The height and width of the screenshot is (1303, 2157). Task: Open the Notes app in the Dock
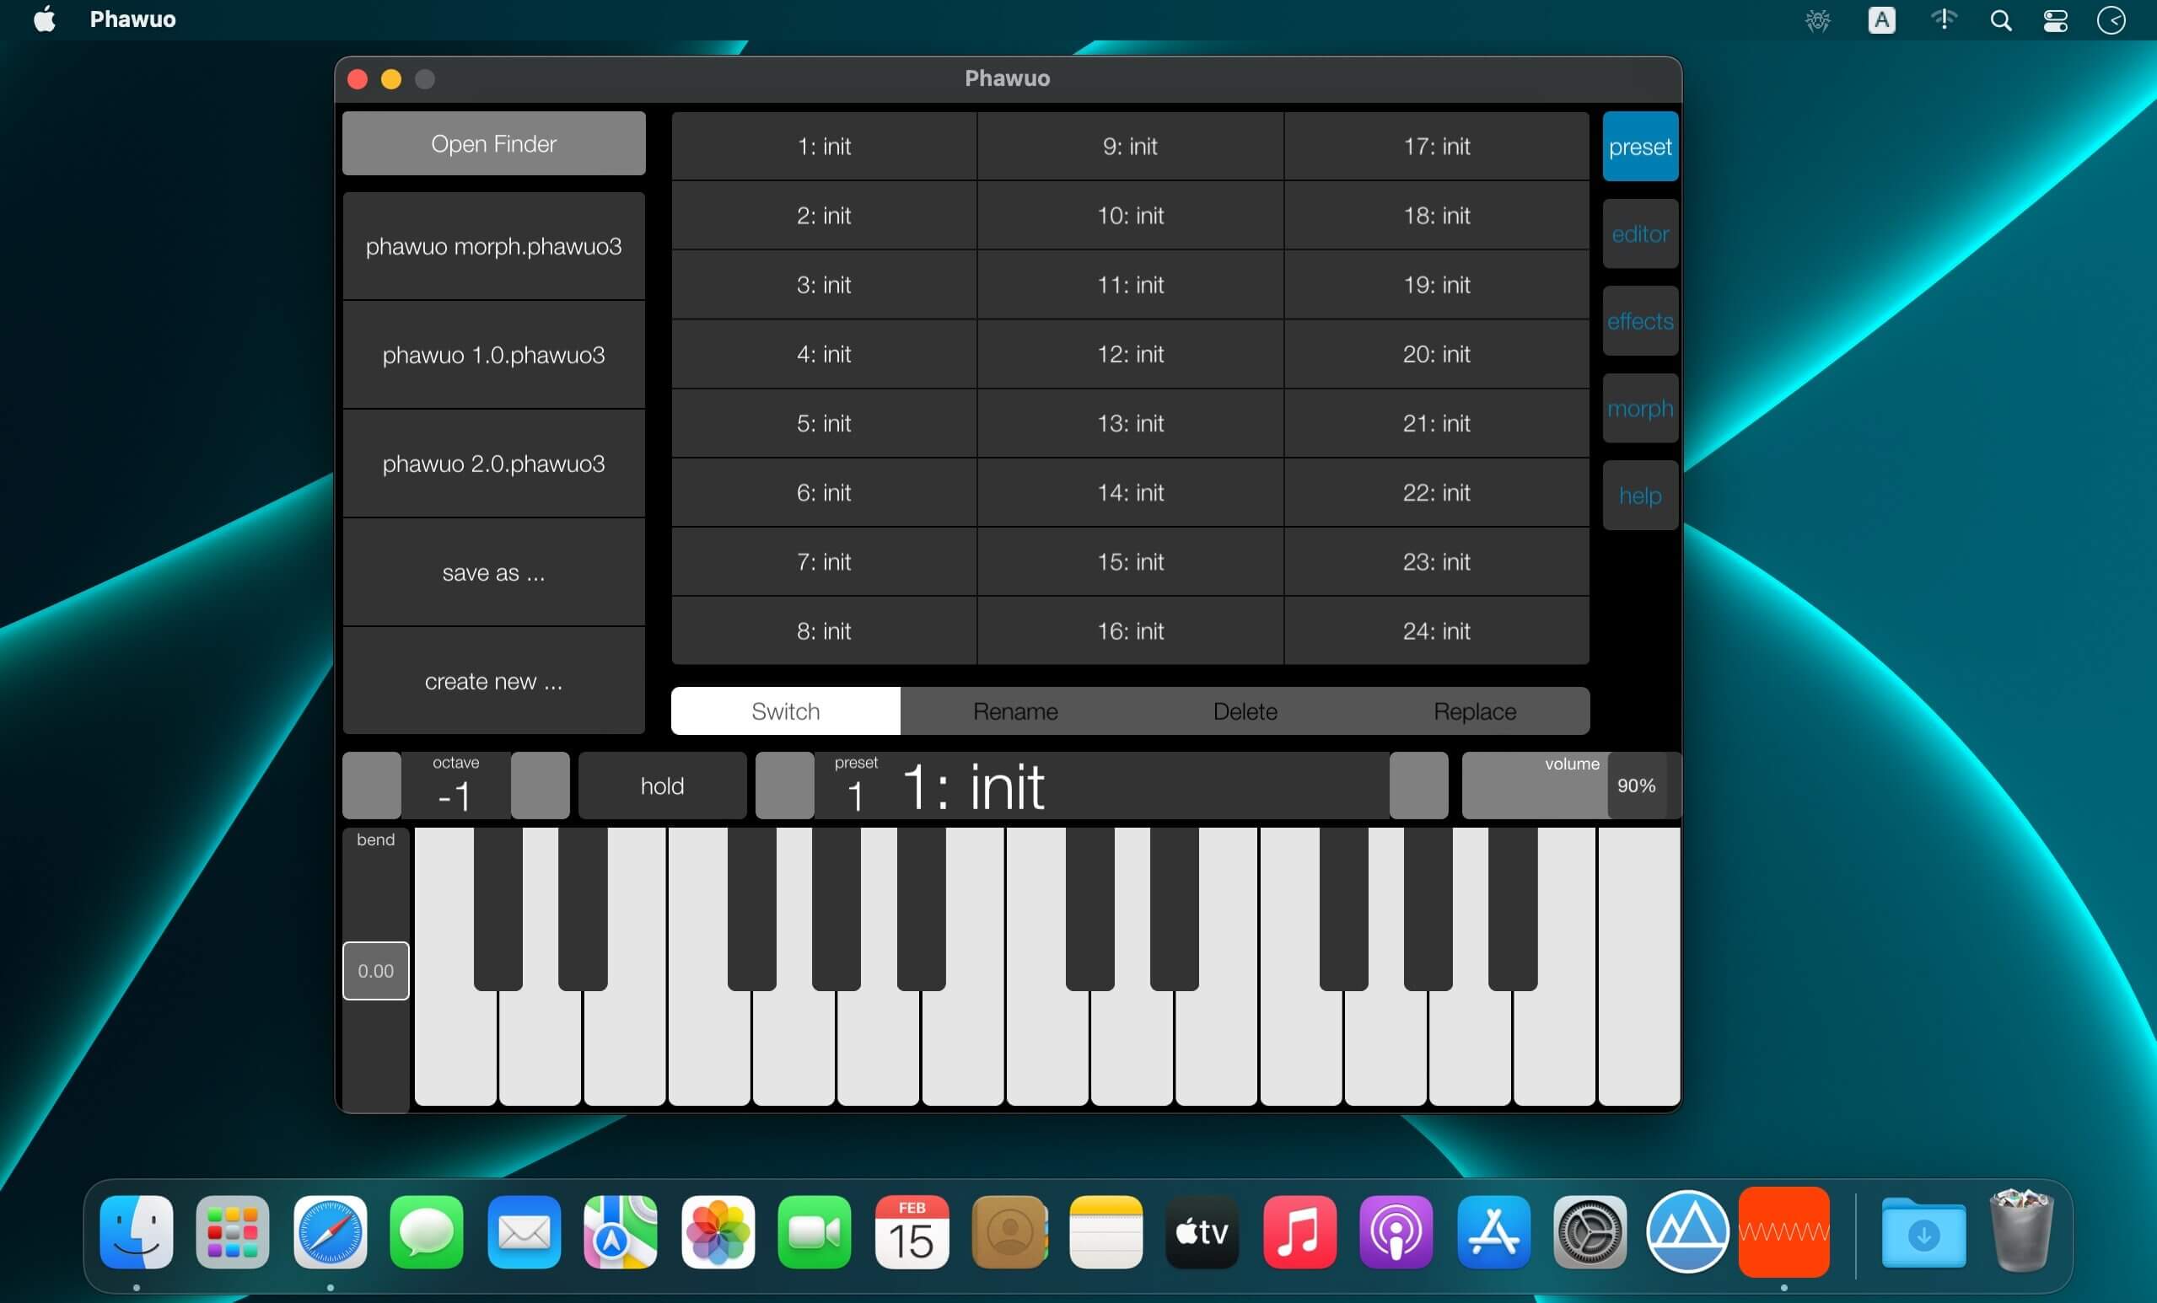click(x=1105, y=1232)
